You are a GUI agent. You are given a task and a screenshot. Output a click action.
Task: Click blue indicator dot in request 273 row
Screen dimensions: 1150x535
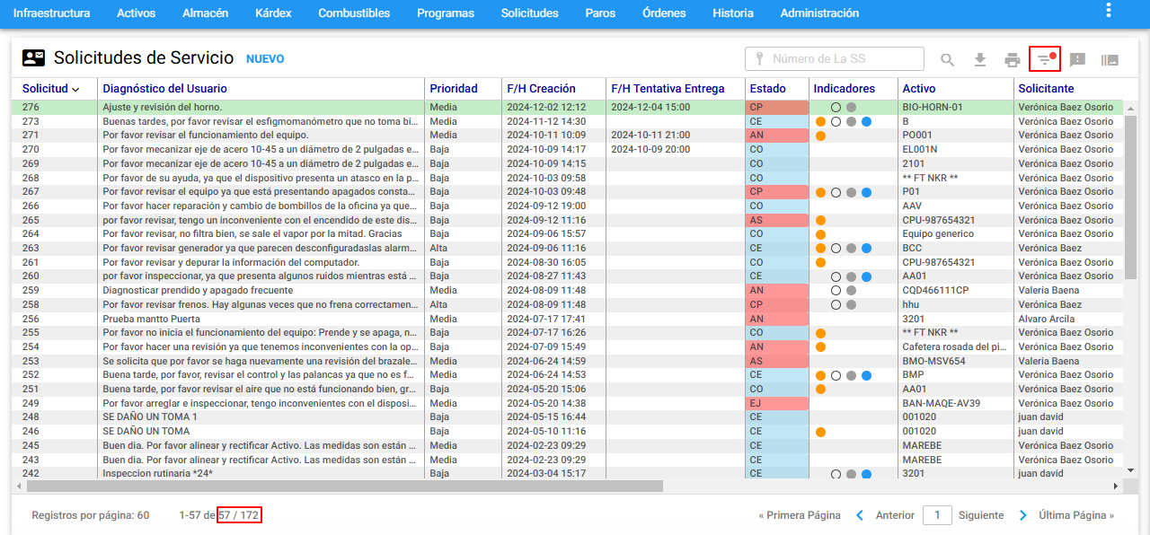[x=866, y=121]
